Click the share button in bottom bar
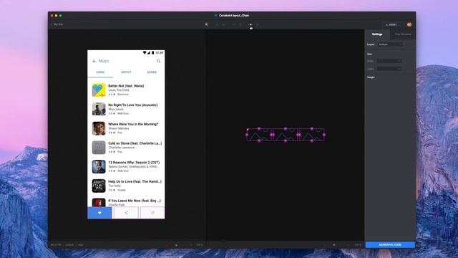Image resolution: width=458 pixels, height=258 pixels. point(126,213)
